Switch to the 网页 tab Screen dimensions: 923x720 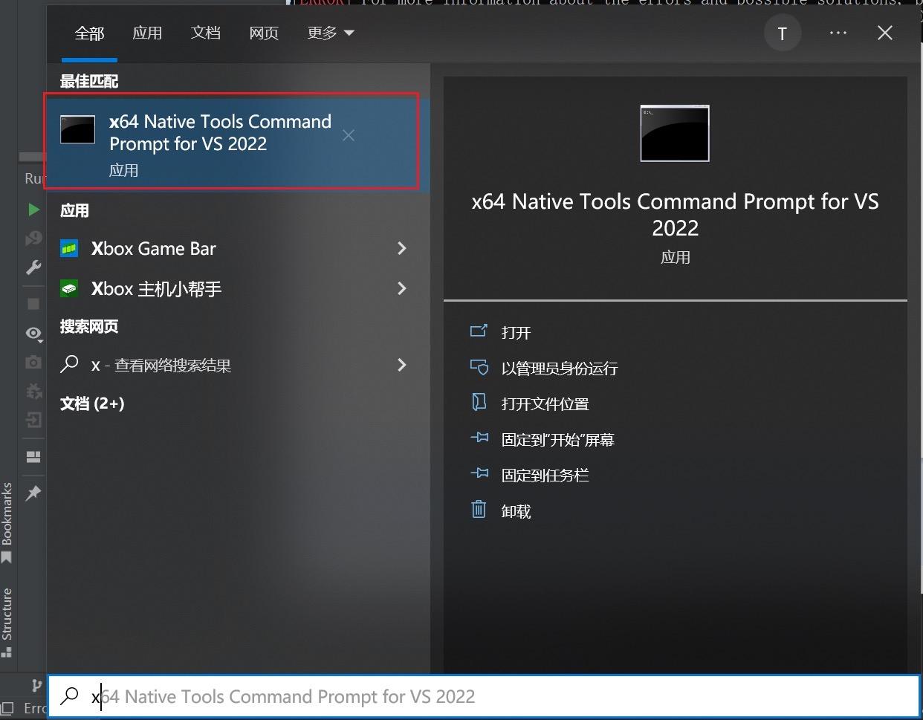264,33
